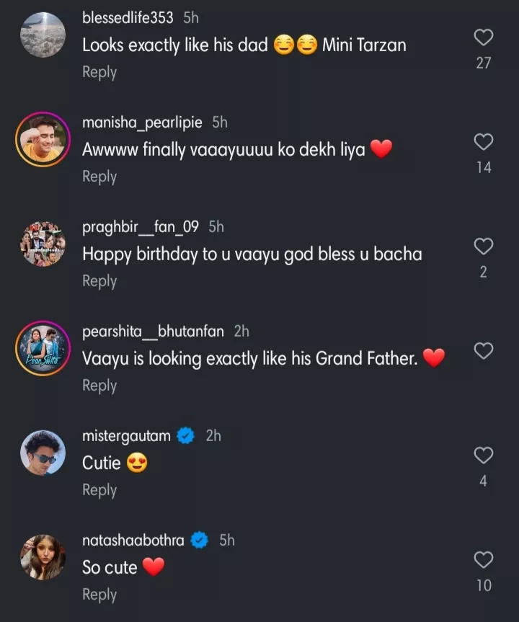Reply to manisha_pearlipie's comment
Viewport: 519px width, 622px height.
pyautogui.click(x=99, y=177)
